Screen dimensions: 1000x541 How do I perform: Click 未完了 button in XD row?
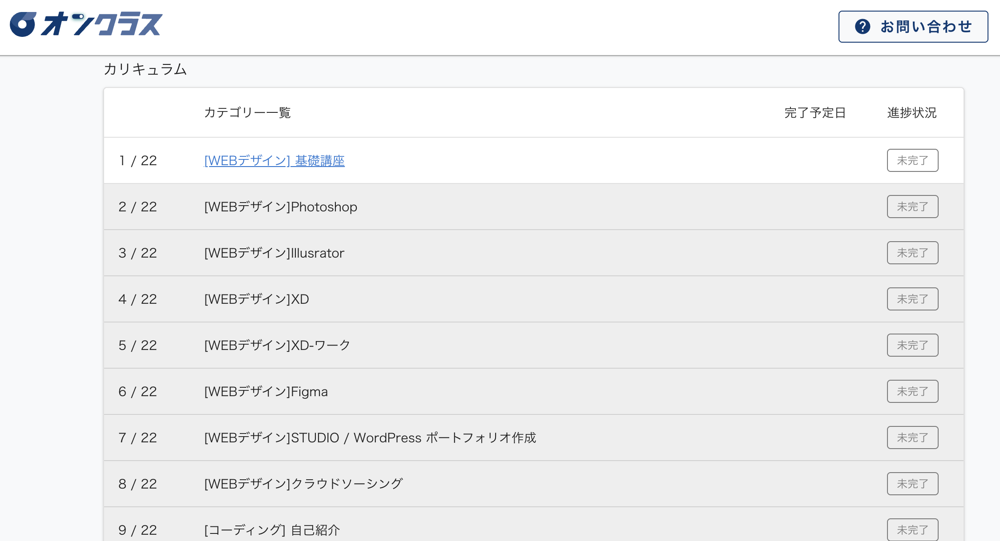[x=912, y=299]
